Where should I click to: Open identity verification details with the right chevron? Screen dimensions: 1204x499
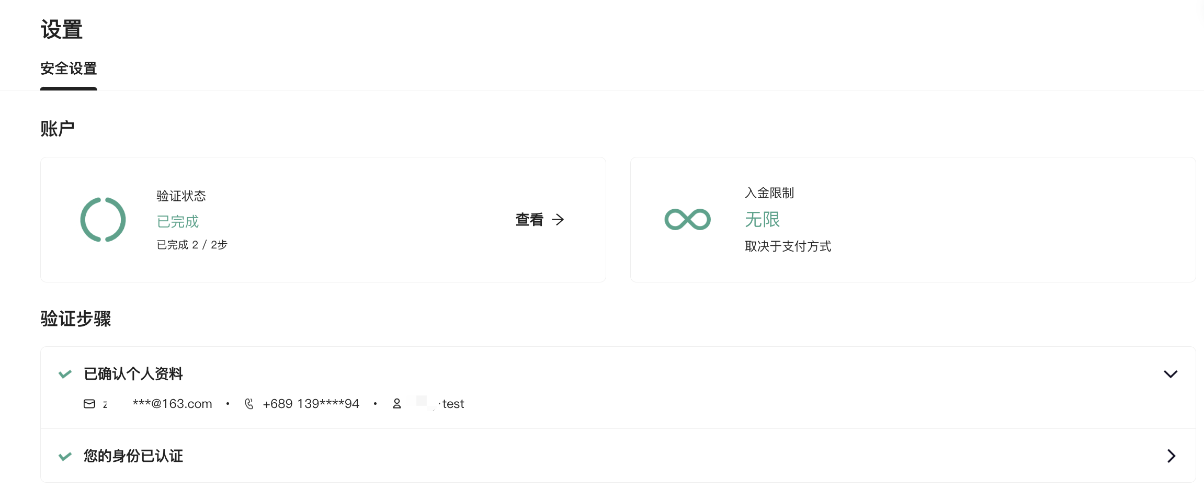pos(1172,456)
